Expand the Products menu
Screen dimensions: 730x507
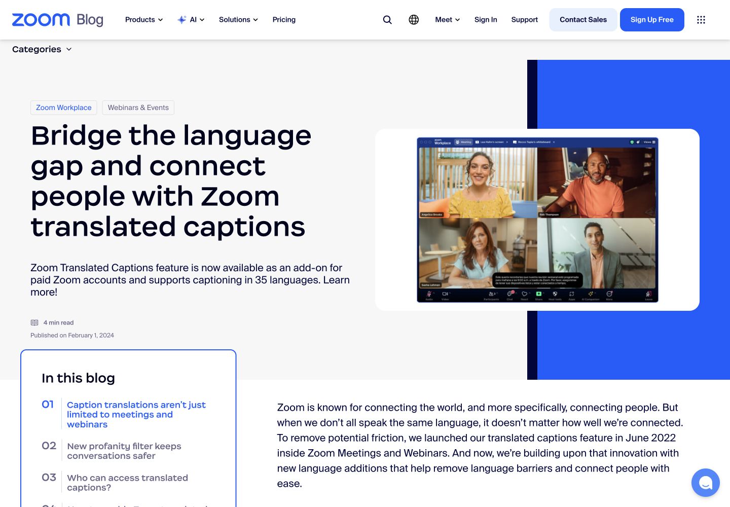pos(144,20)
